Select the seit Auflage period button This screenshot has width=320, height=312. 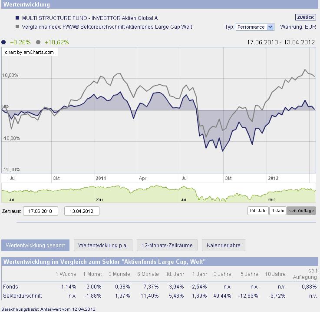301,211
